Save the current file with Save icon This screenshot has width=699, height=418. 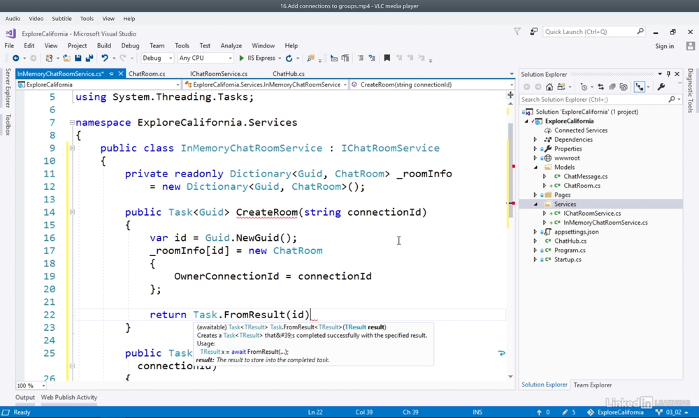tap(78, 59)
